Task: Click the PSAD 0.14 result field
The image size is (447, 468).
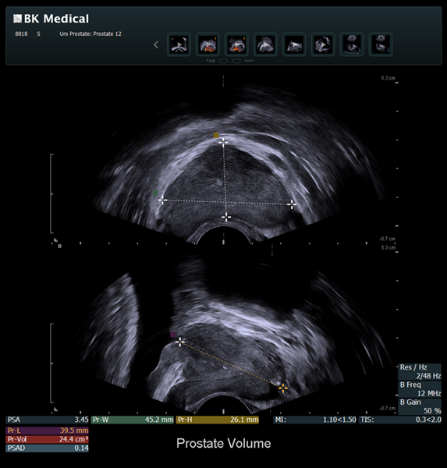Action: pos(48,448)
